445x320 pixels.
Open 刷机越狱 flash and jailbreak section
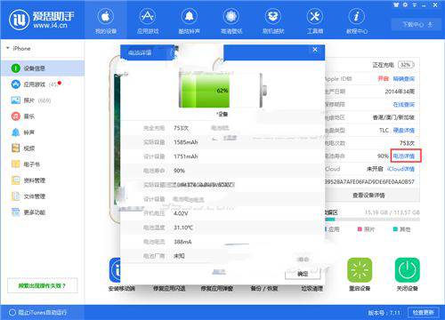pyautogui.click(x=273, y=20)
